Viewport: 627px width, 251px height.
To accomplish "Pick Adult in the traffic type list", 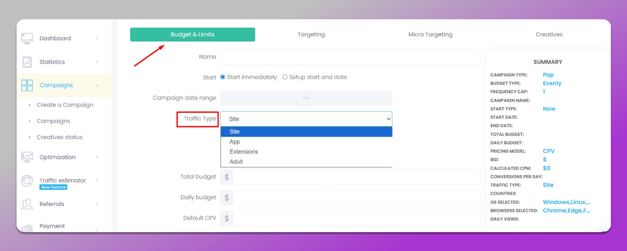I will (x=236, y=162).
